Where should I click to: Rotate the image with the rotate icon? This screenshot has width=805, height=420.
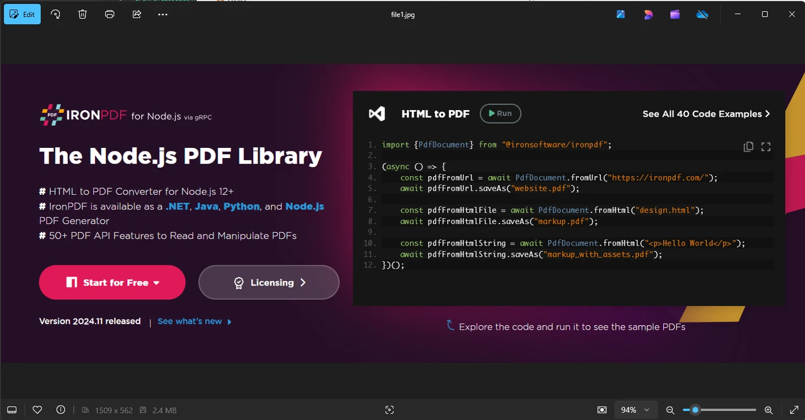tap(55, 14)
